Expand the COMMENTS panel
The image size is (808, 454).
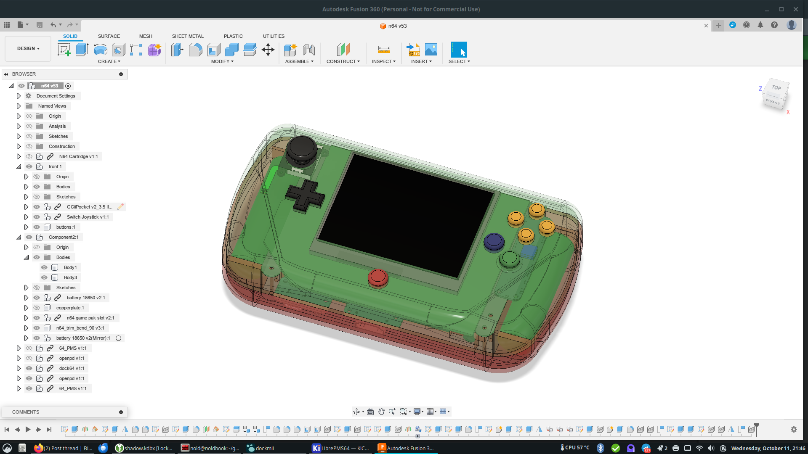coord(121,412)
